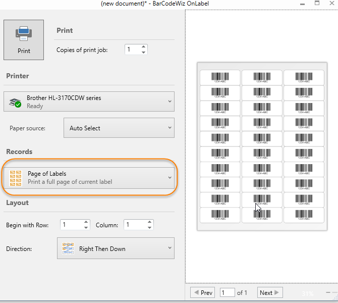Click the bottom-right barcode label in preview
This screenshot has height=303, width=338.
304,215
